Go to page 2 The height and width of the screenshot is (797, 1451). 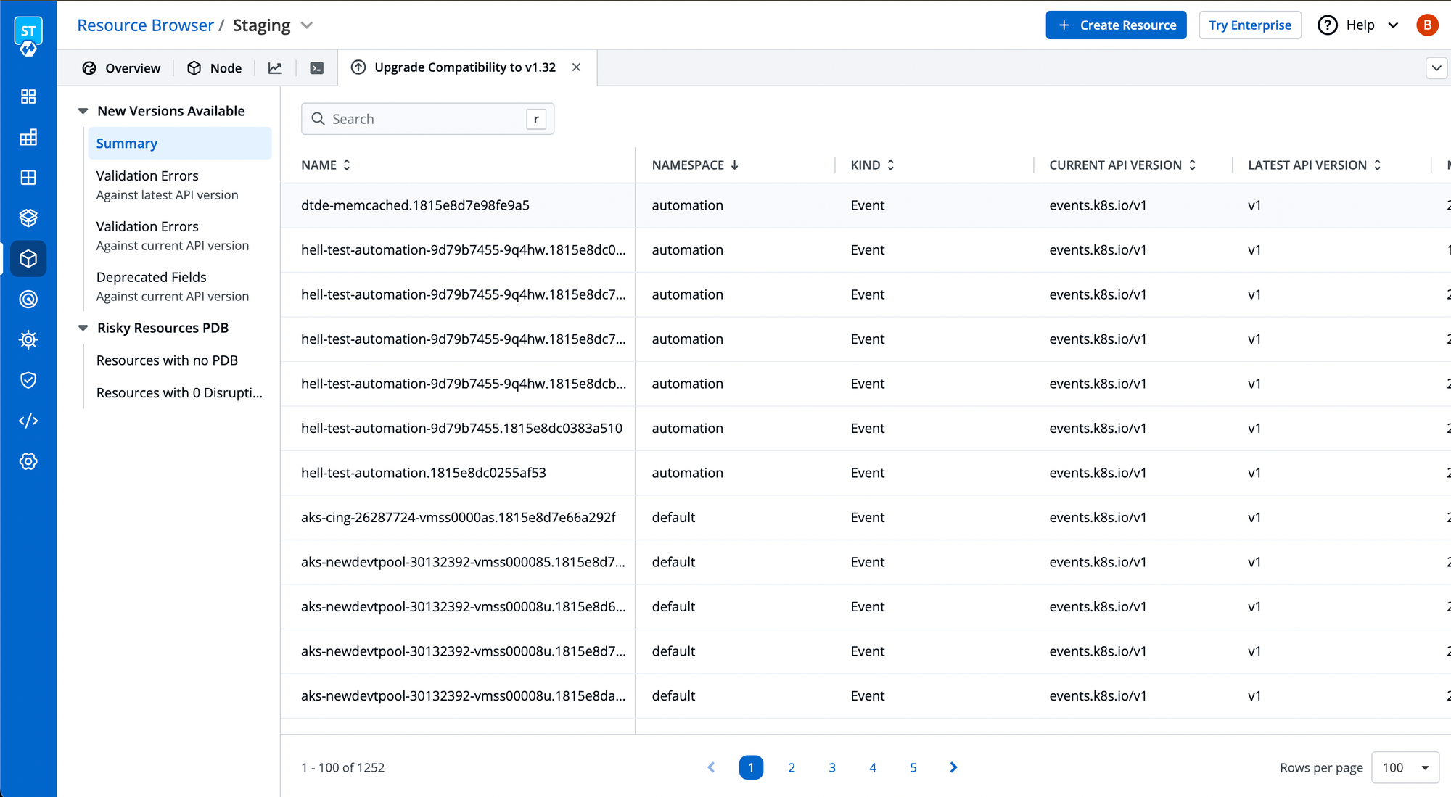pos(792,767)
